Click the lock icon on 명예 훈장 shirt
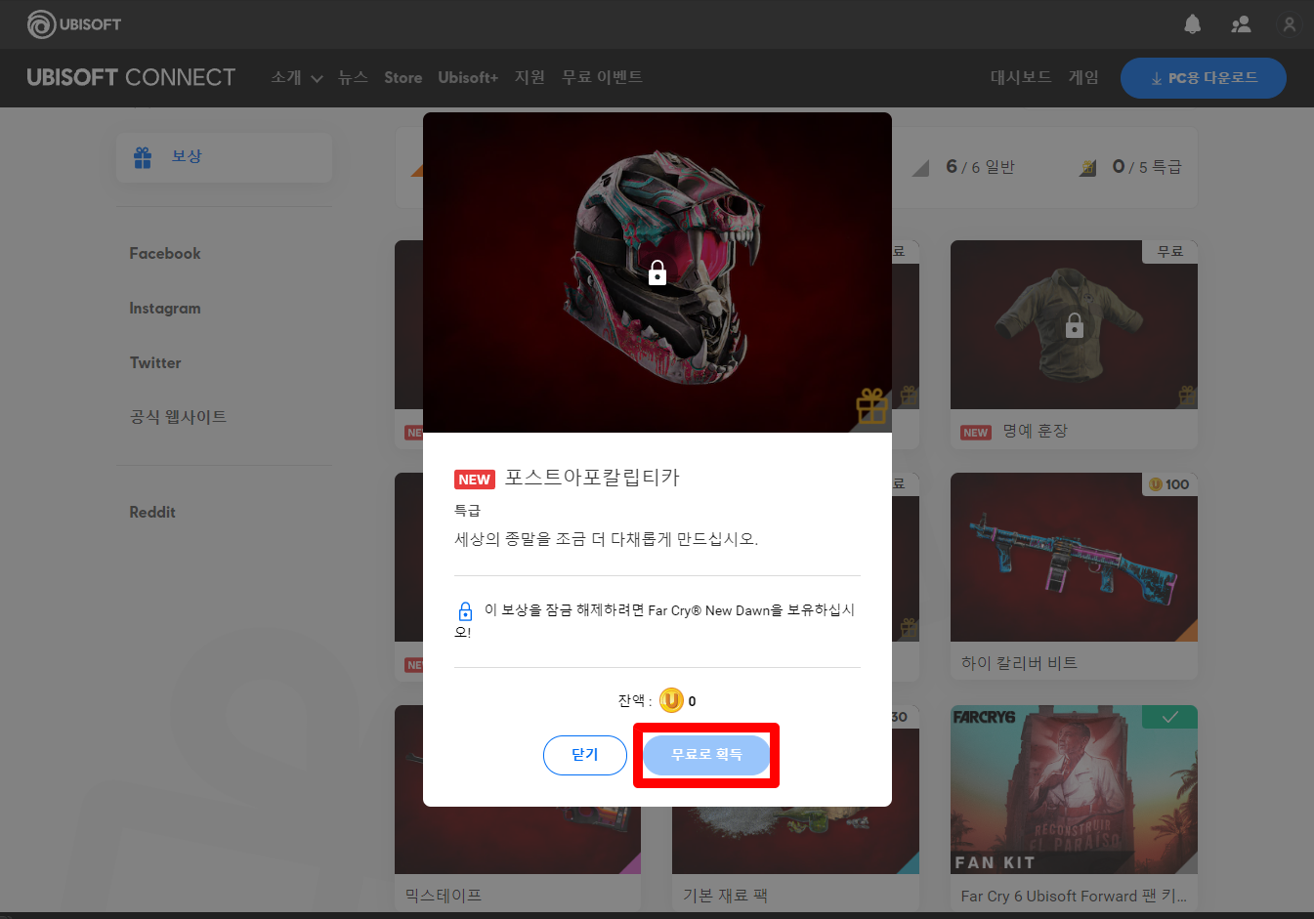The width and height of the screenshot is (1314, 919). pos(1075,325)
